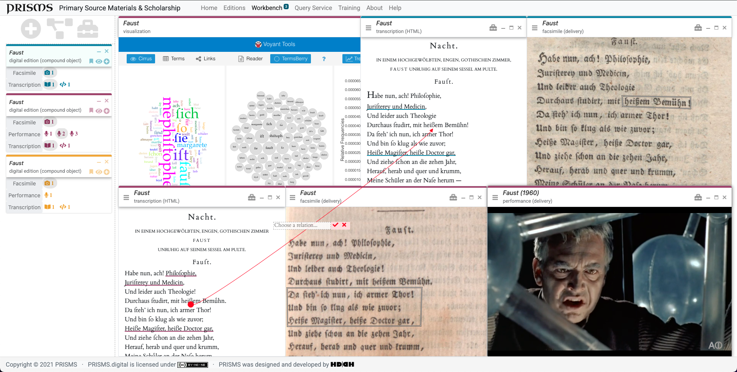The height and width of the screenshot is (372, 737).
Task: Open the relations graph icon in sidebar
Action: click(59, 28)
